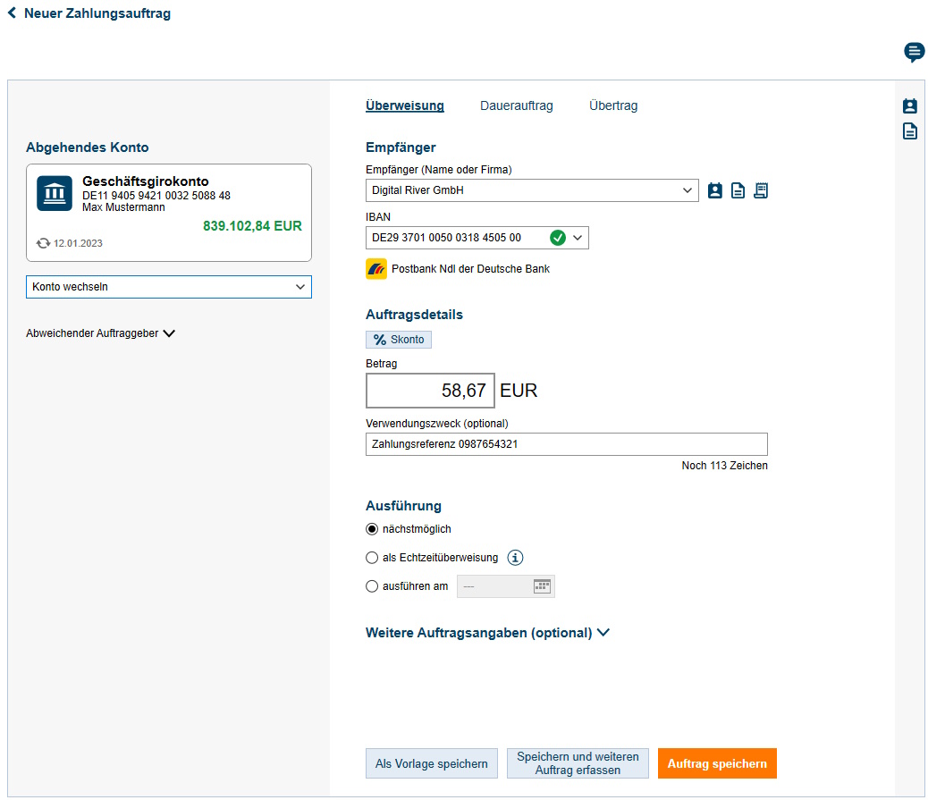The width and height of the screenshot is (928, 800).
Task: Open receipt icon next to Empfänger field
Action: click(x=761, y=190)
